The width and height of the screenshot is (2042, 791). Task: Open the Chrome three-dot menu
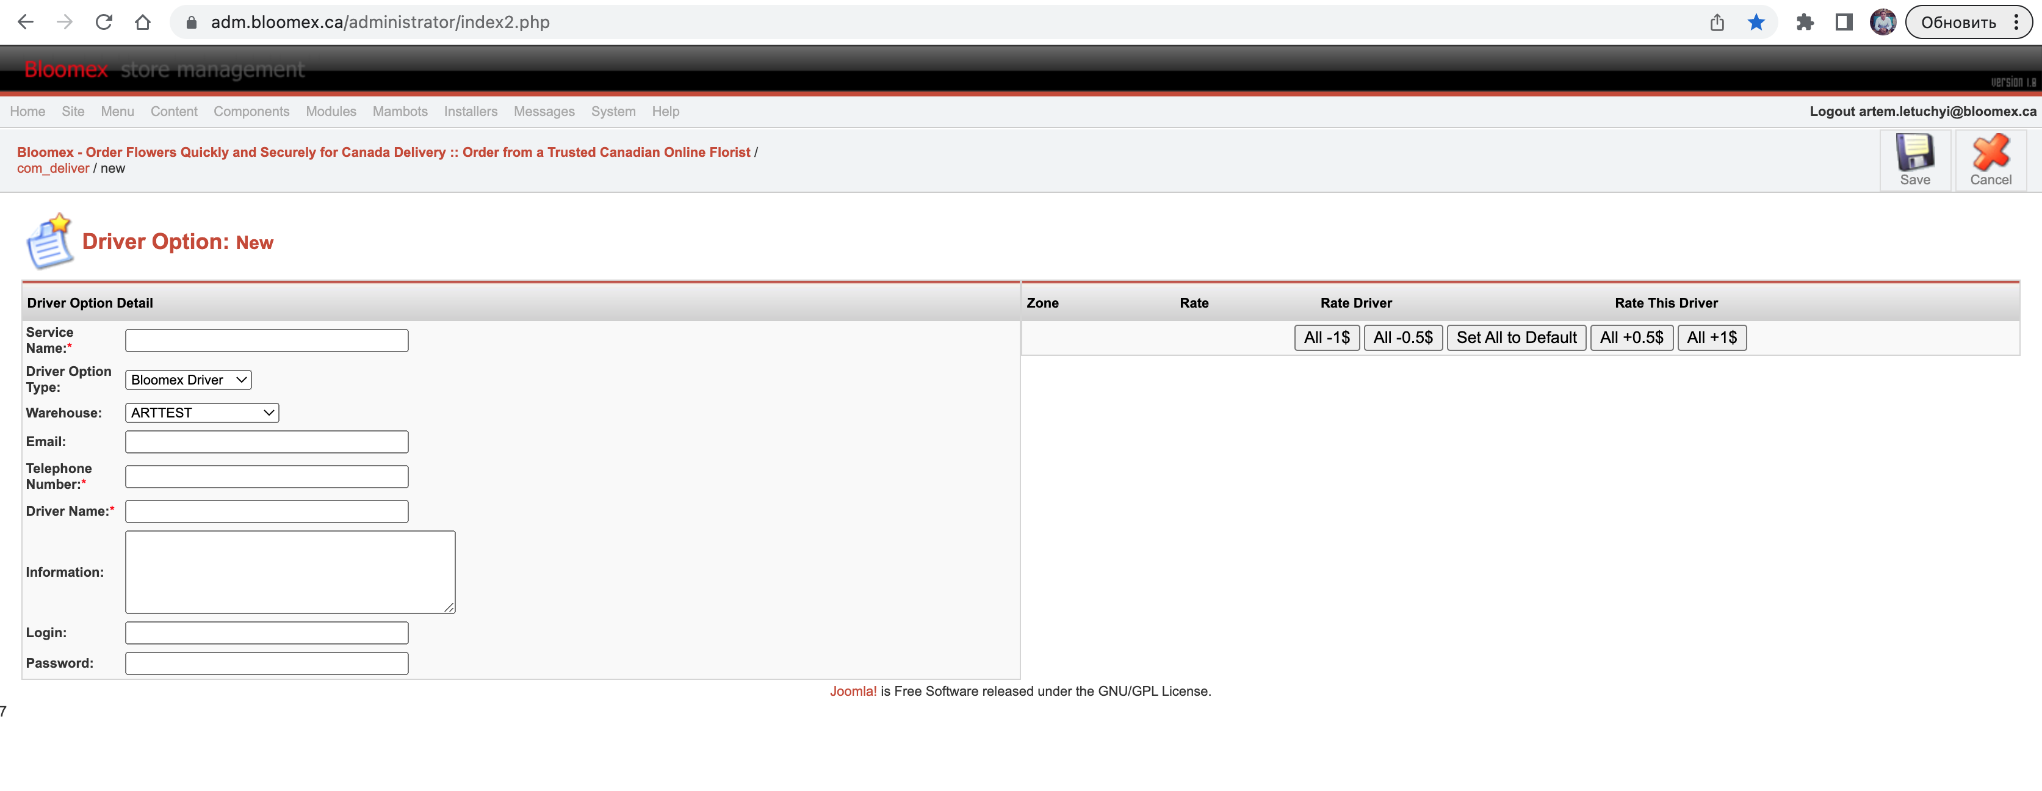[x=2016, y=22]
